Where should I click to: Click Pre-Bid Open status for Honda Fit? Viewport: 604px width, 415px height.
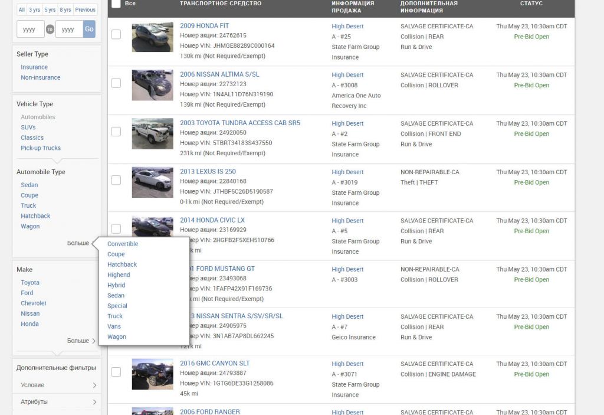coord(531,37)
